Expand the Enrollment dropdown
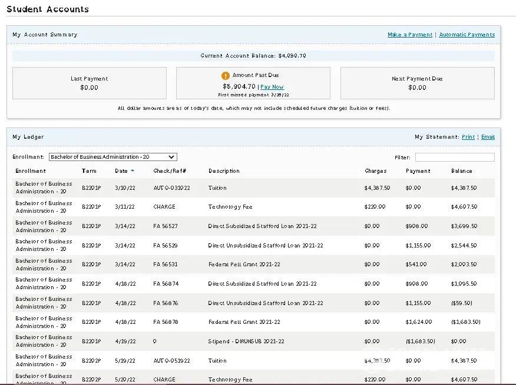The image size is (516, 385). [113, 157]
